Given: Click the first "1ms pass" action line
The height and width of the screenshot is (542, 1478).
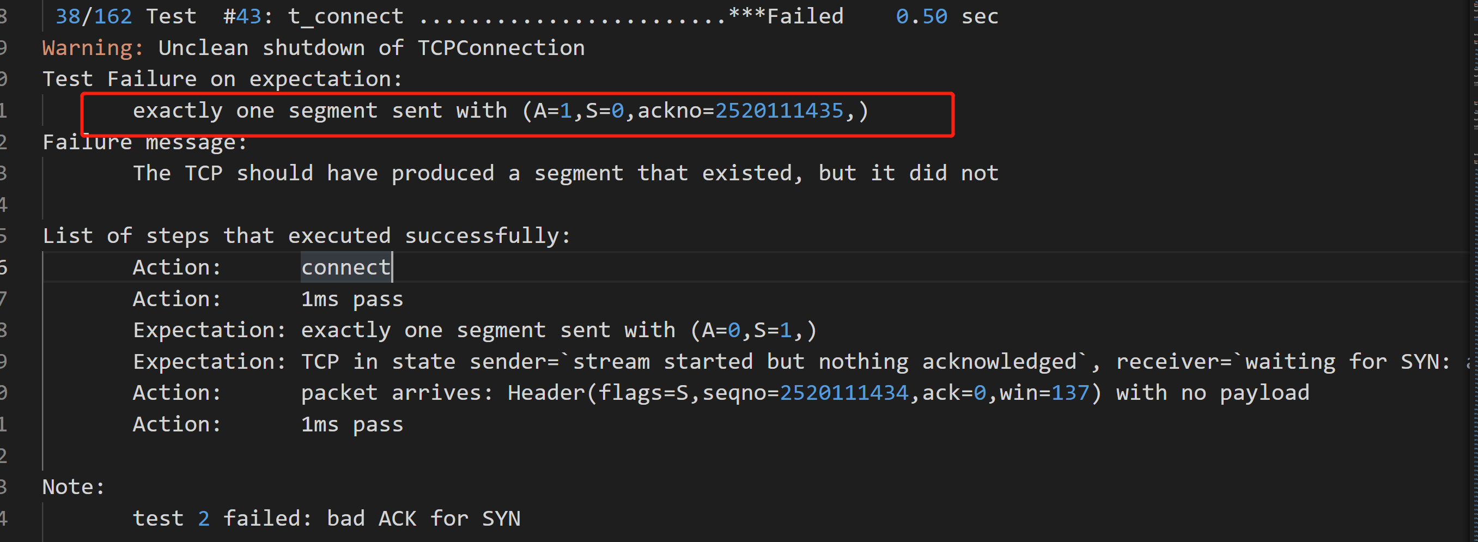Looking at the screenshot, I should 352,299.
